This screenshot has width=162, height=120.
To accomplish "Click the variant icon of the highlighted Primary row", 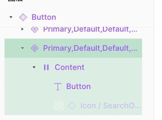I will (x=35, y=48).
